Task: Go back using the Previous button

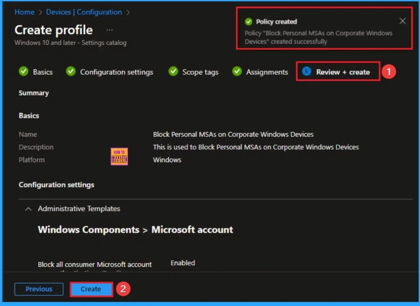Action: coord(39,289)
